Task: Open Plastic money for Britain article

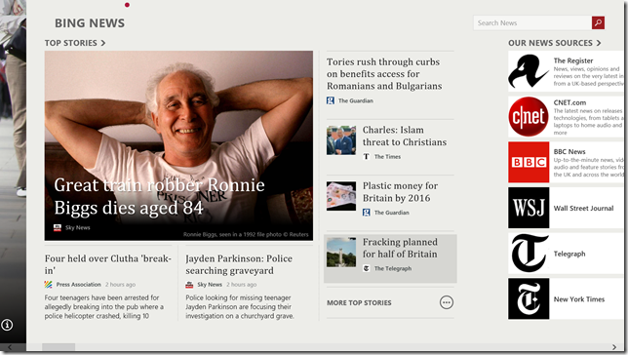Action: [x=401, y=192]
